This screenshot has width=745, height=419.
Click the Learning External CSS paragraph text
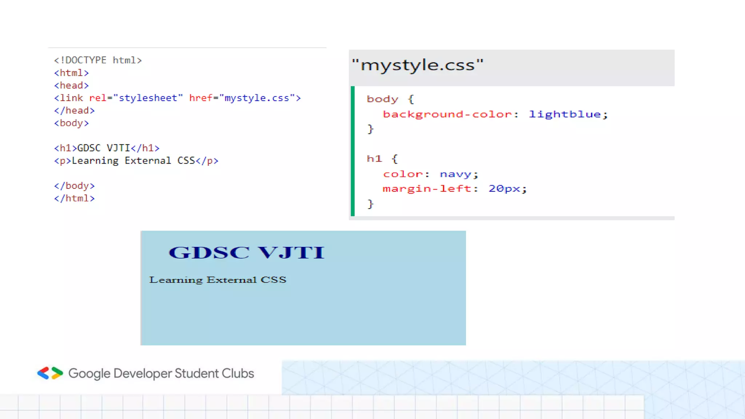click(218, 280)
